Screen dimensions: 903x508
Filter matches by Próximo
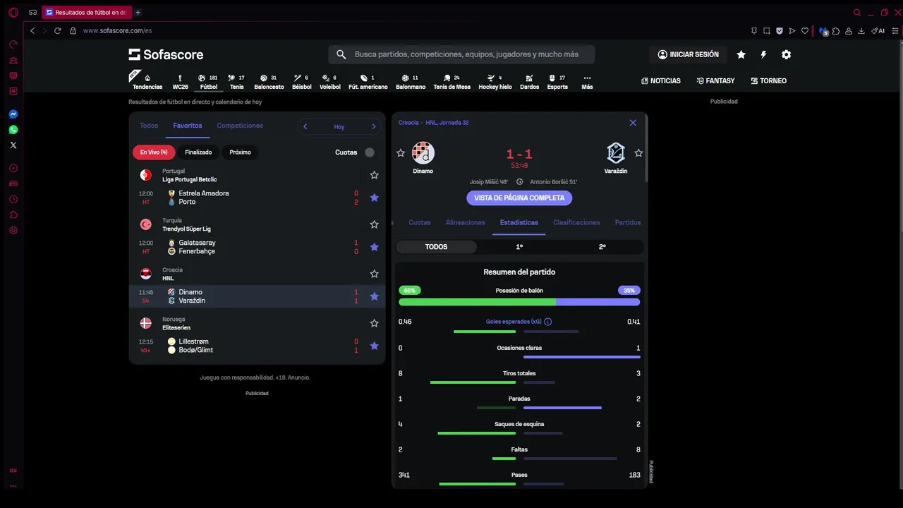click(x=240, y=152)
